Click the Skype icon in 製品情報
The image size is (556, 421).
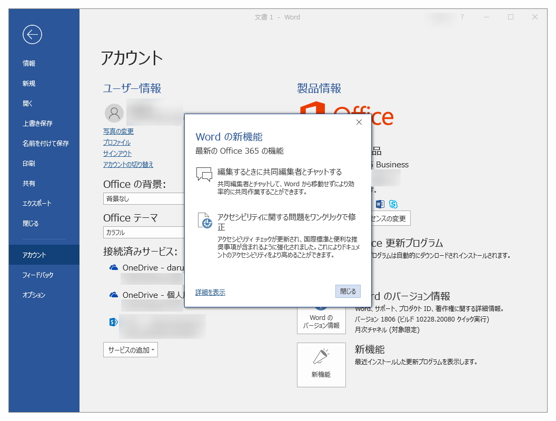pyautogui.click(x=393, y=204)
